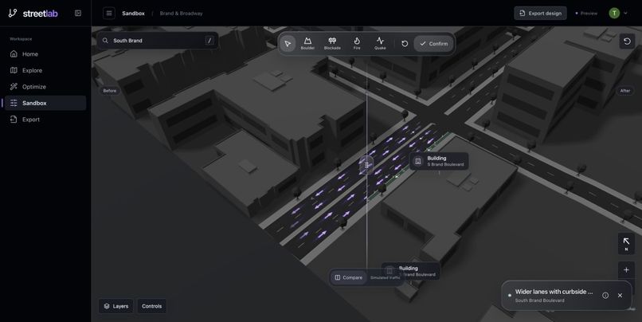Screen dimensions: 642x322
Task: Dismiss the Wider lanes card
Action: pos(620,296)
